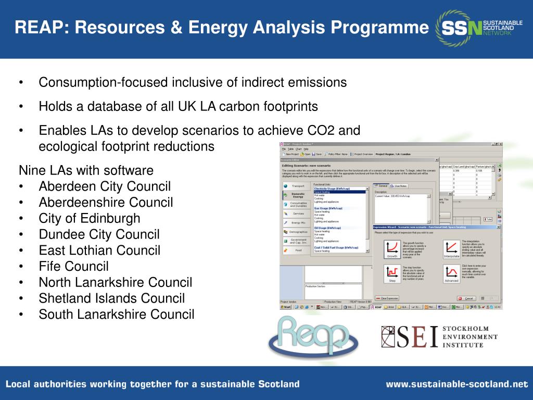Open the Help menu

pyautogui.click(x=306, y=149)
